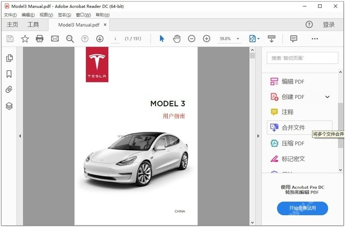This screenshot has width=346, height=228.
Task: Choose the selection arrow tool
Action: tap(162, 39)
